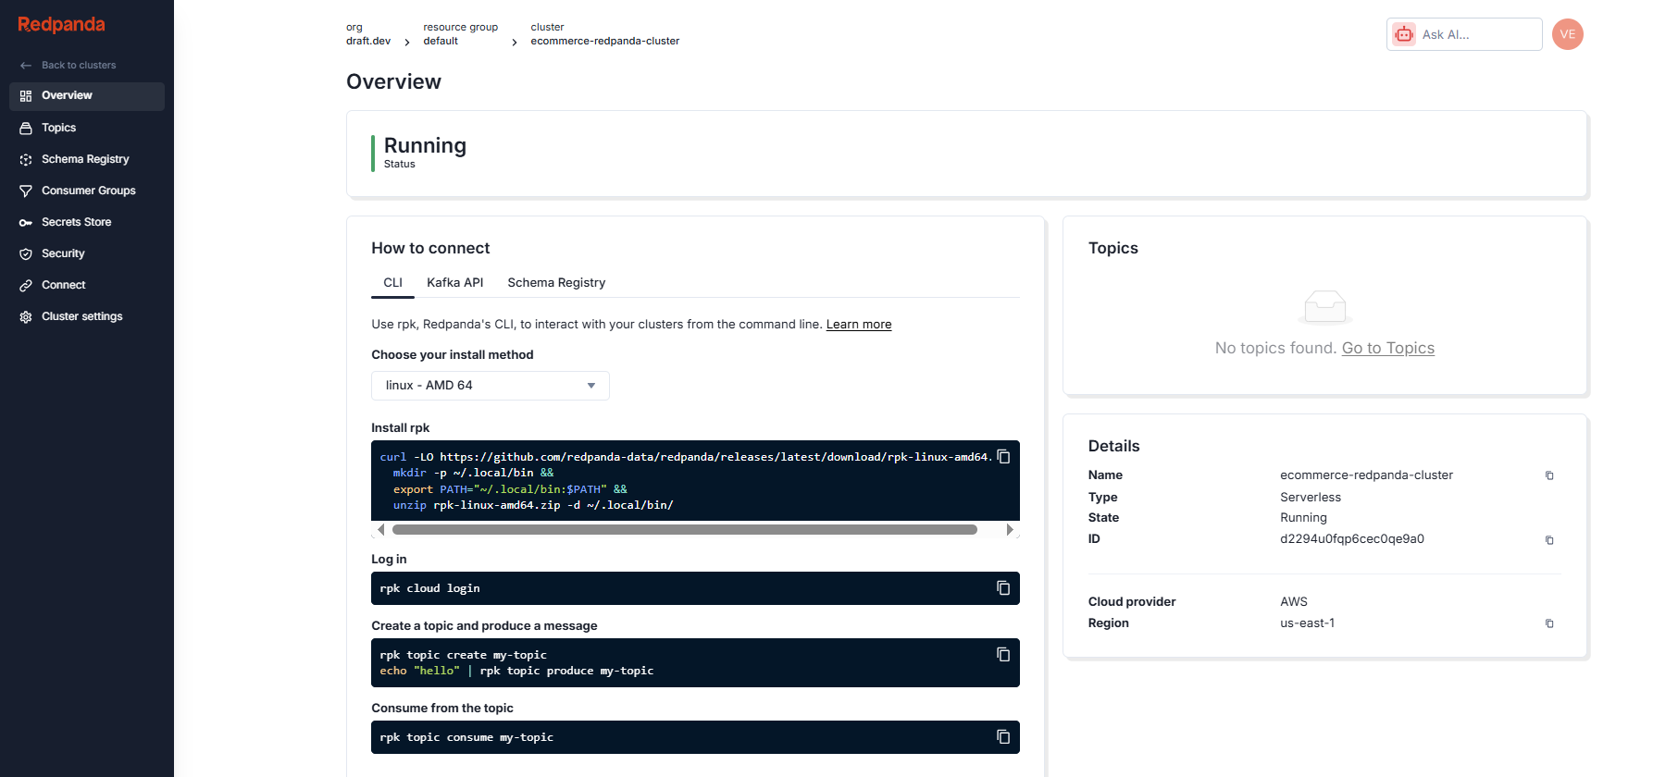Copy the Install rpk code block

tap(1003, 457)
